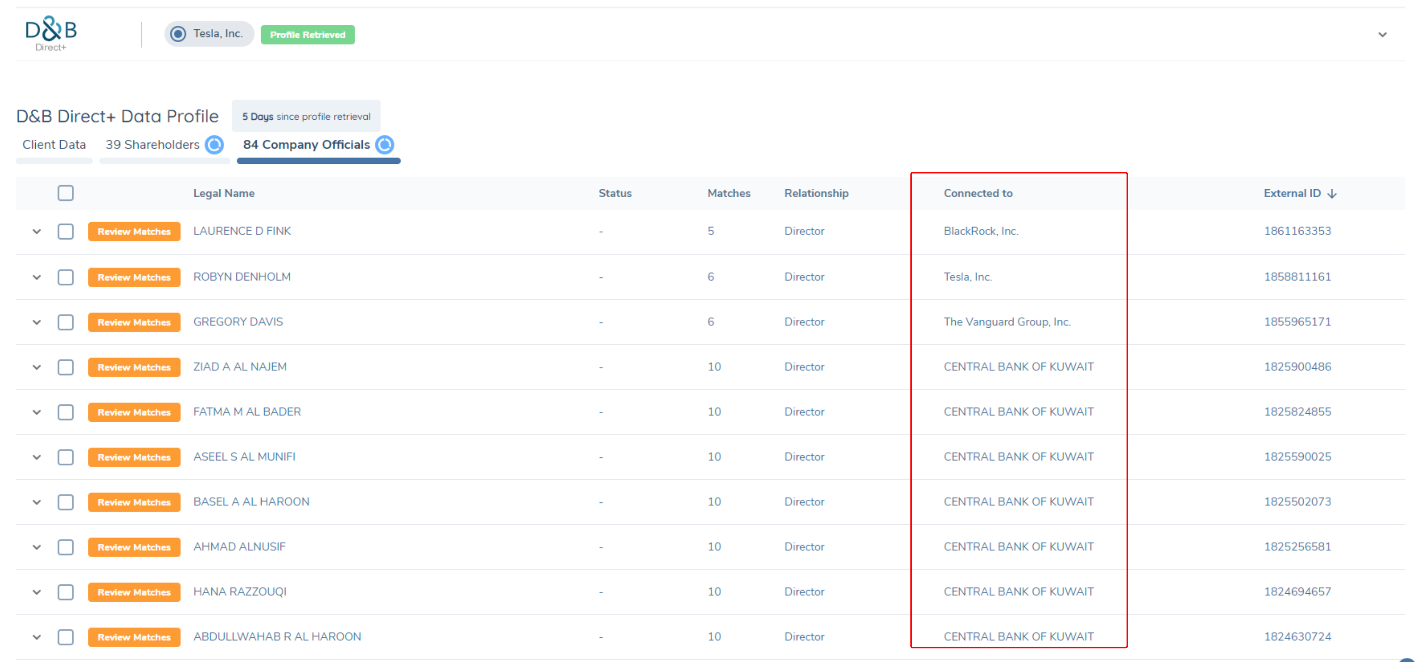
Task: Click refresh icon next to 39 Shareholders
Action: coord(214,145)
